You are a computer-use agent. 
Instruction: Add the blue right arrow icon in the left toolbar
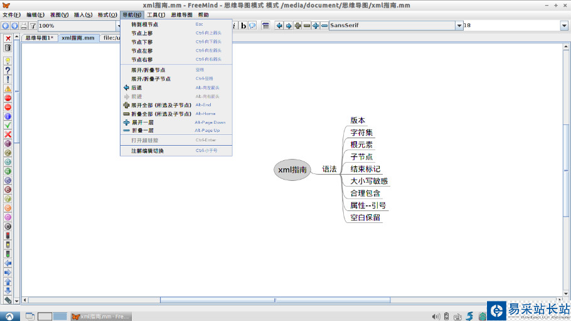tap(8, 273)
